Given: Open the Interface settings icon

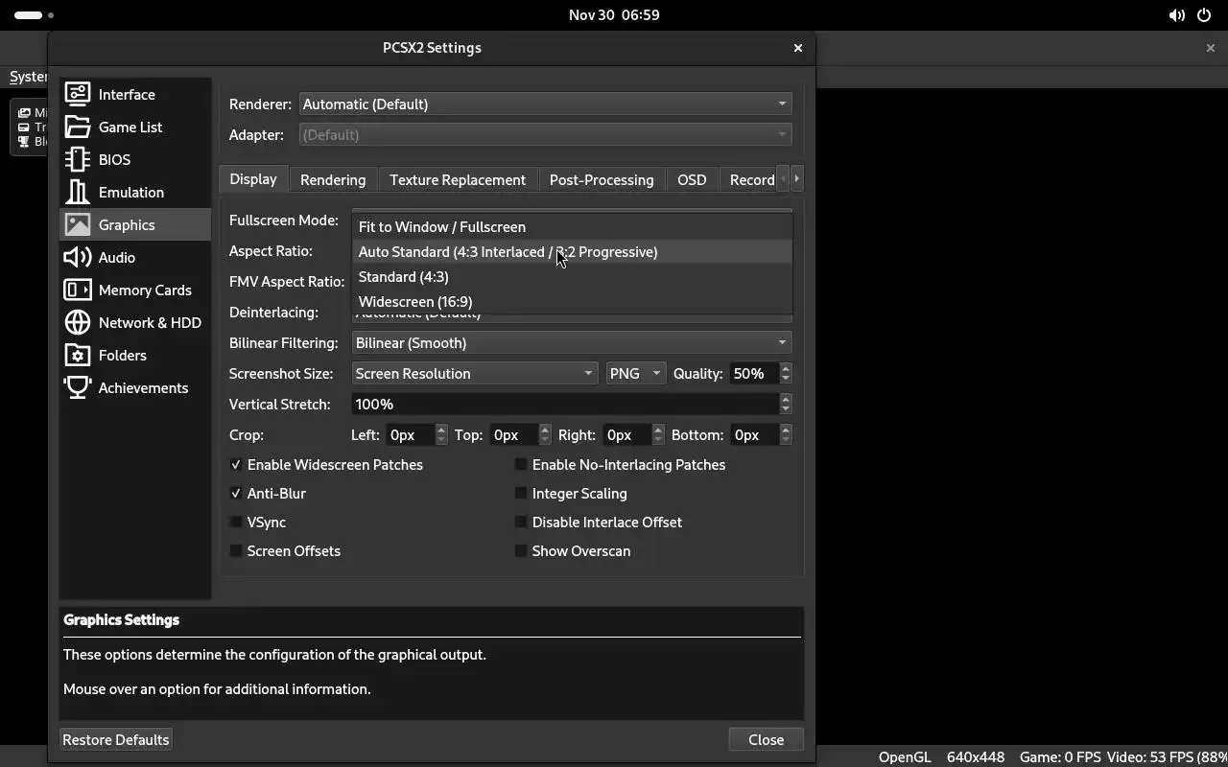Looking at the screenshot, I should point(78,94).
